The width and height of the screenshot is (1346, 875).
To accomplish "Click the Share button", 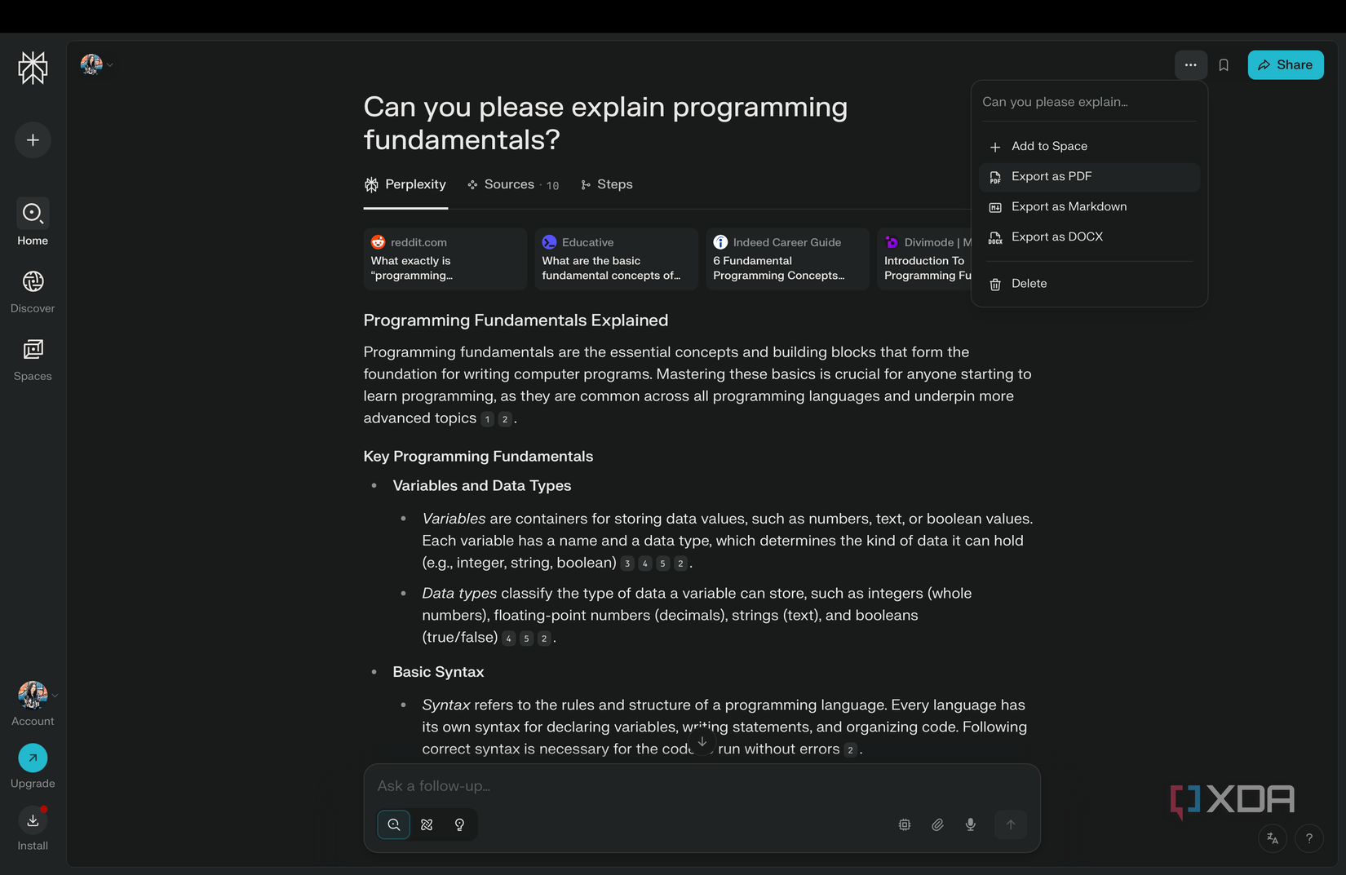I will [x=1285, y=65].
